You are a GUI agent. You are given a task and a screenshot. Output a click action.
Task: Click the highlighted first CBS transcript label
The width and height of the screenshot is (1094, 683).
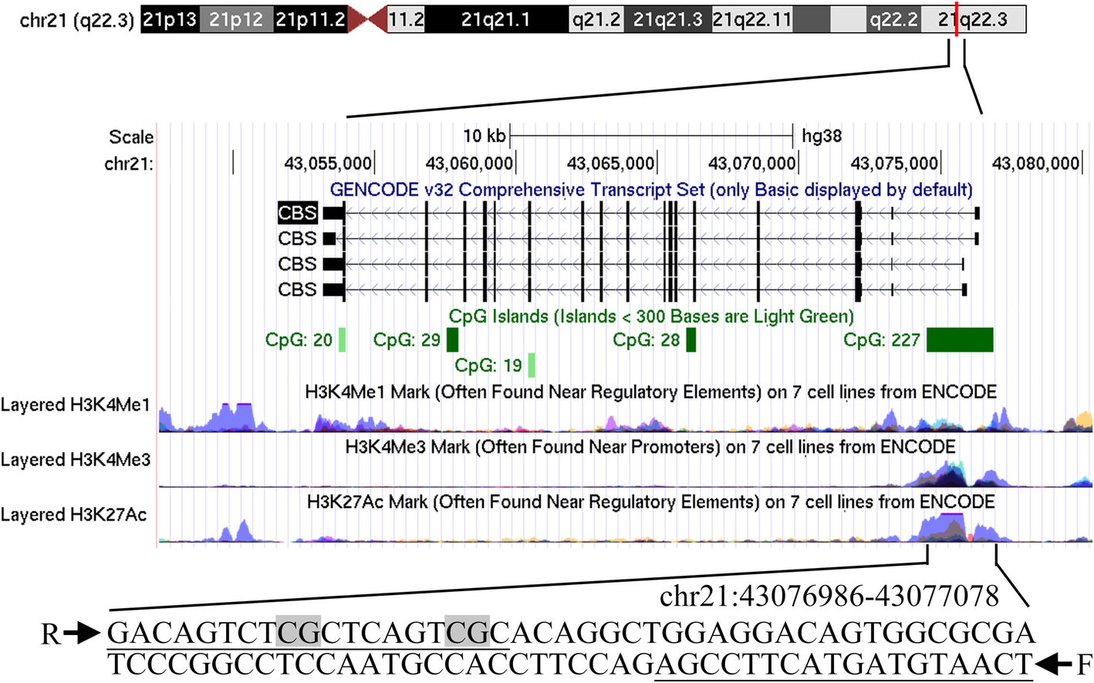[x=297, y=213]
